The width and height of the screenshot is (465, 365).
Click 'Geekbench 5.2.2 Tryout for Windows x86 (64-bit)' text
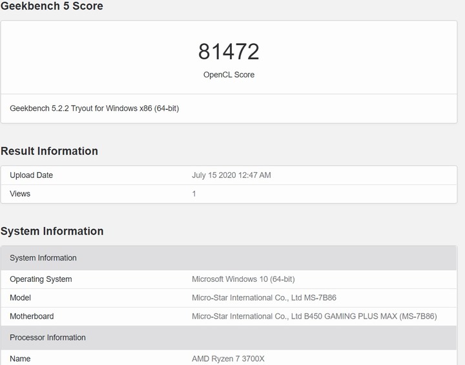[94, 108]
